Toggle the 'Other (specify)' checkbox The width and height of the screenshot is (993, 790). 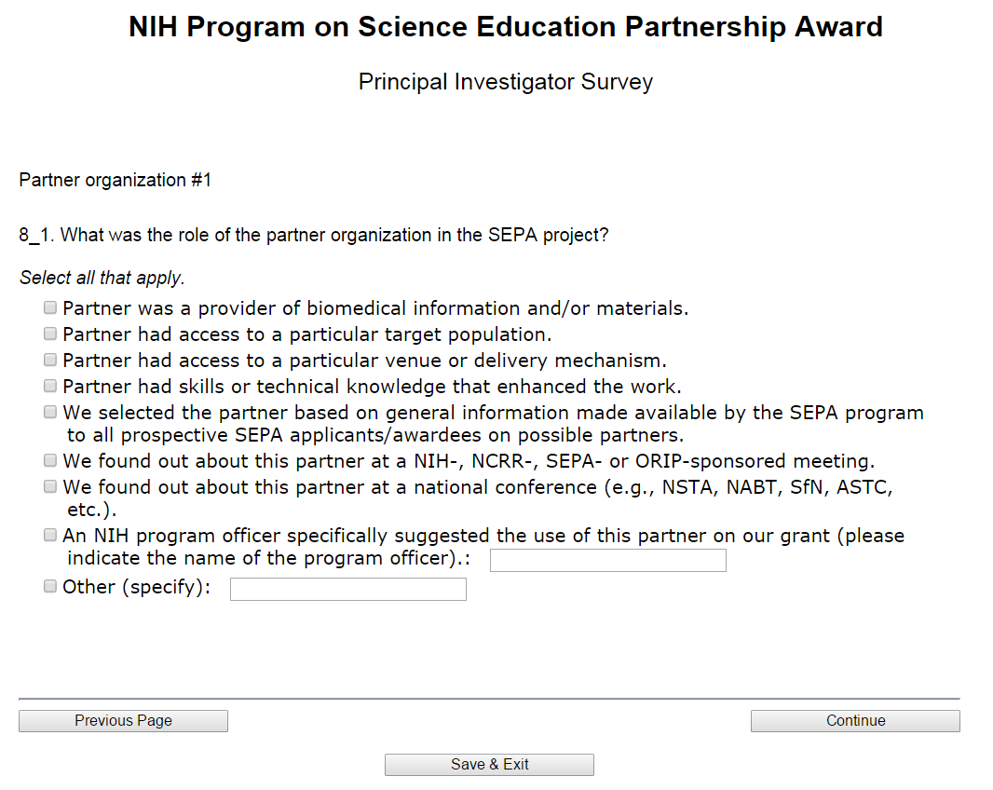tap(50, 587)
